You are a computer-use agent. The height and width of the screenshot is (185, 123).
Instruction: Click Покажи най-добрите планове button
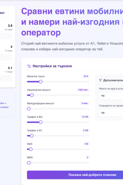(x=75, y=175)
